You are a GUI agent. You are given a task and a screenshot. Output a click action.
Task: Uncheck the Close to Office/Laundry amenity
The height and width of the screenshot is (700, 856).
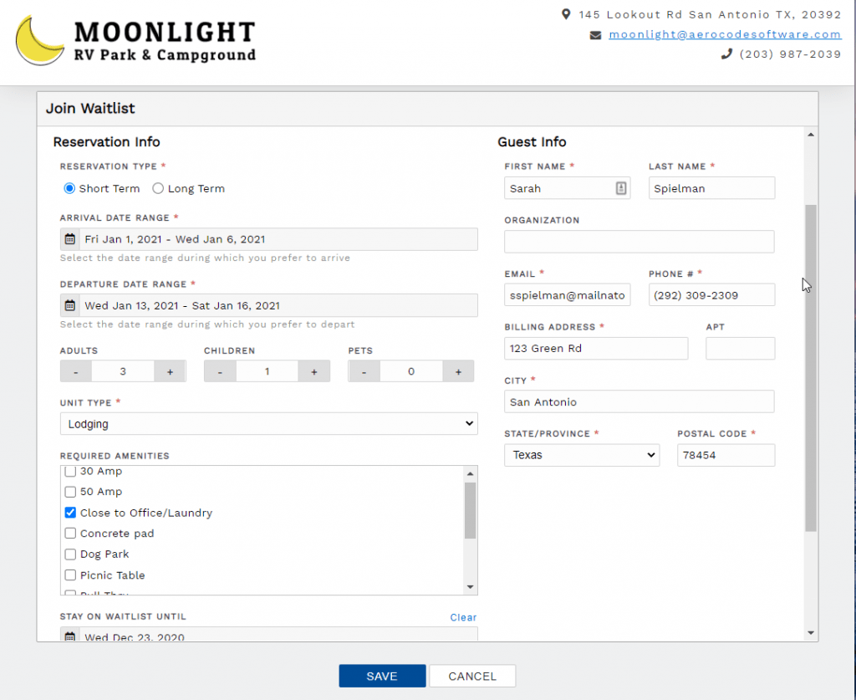(69, 513)
